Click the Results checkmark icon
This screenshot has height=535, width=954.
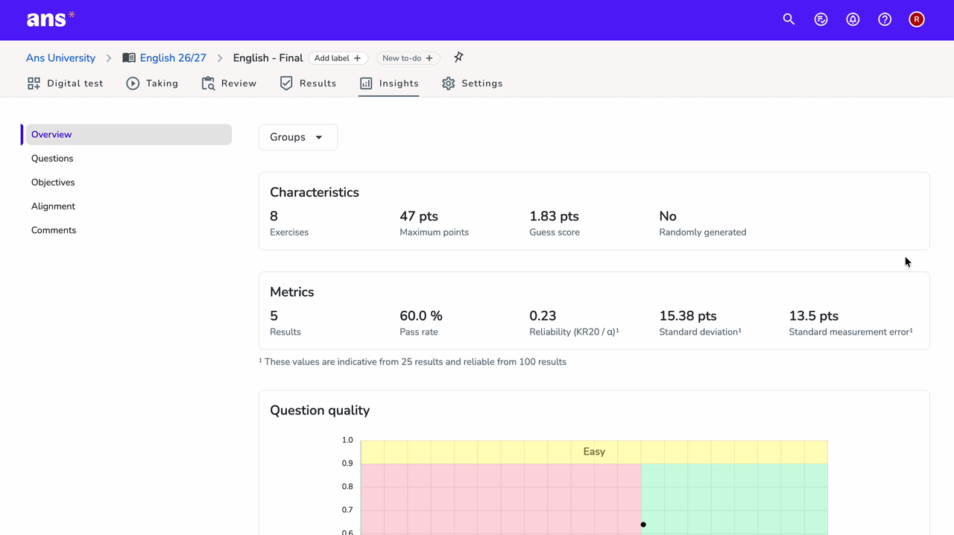[x=286, y=83]
